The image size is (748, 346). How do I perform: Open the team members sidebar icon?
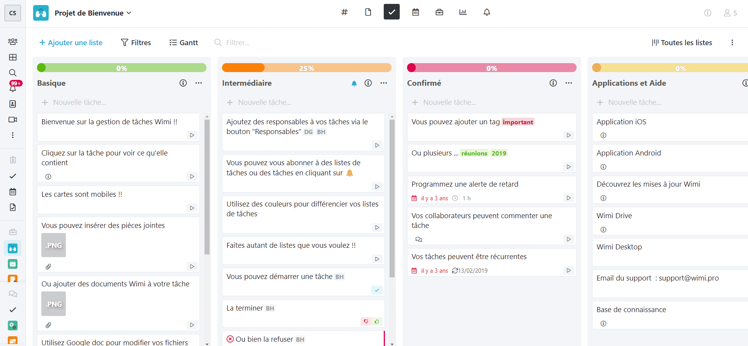point(13,42)
